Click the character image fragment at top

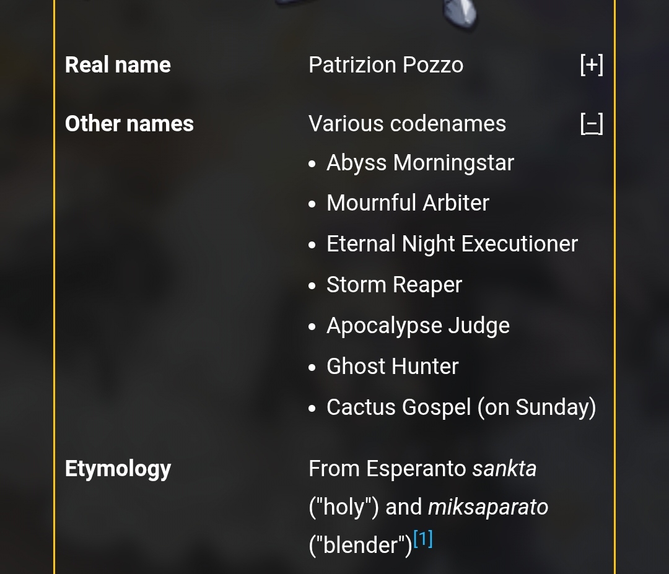461,13
